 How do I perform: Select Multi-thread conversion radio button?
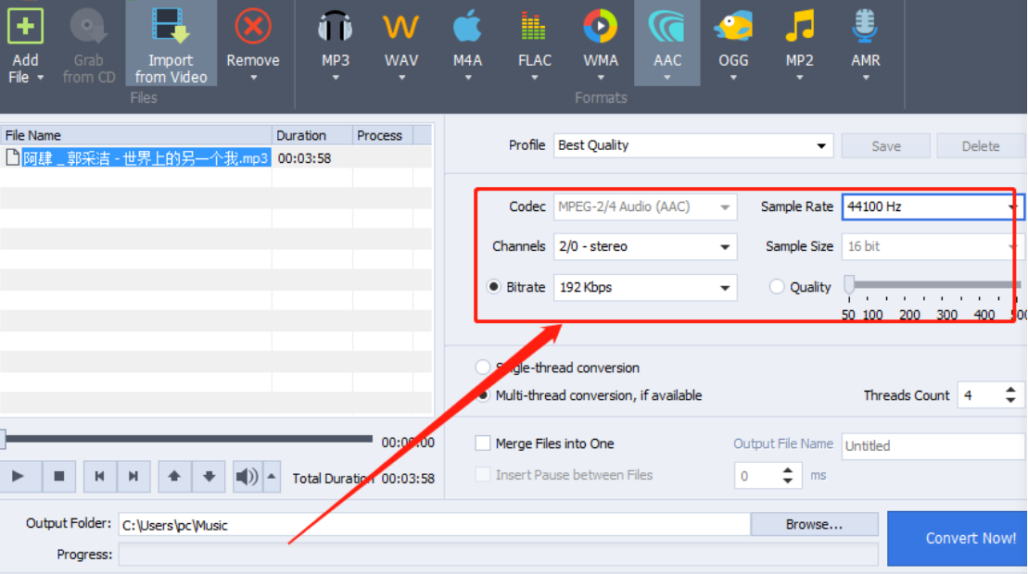point(484,395)
